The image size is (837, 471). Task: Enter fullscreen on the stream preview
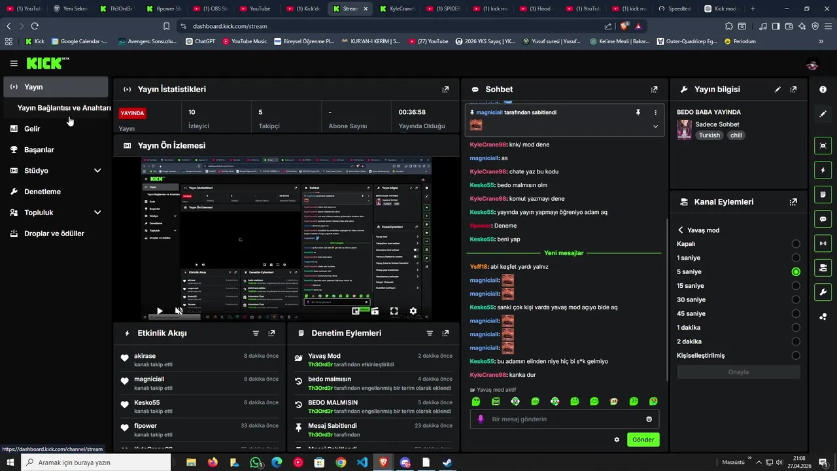pos(394,311)
